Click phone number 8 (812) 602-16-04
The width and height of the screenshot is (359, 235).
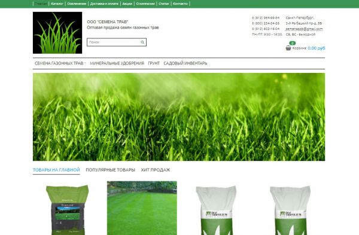click(266, 29)
